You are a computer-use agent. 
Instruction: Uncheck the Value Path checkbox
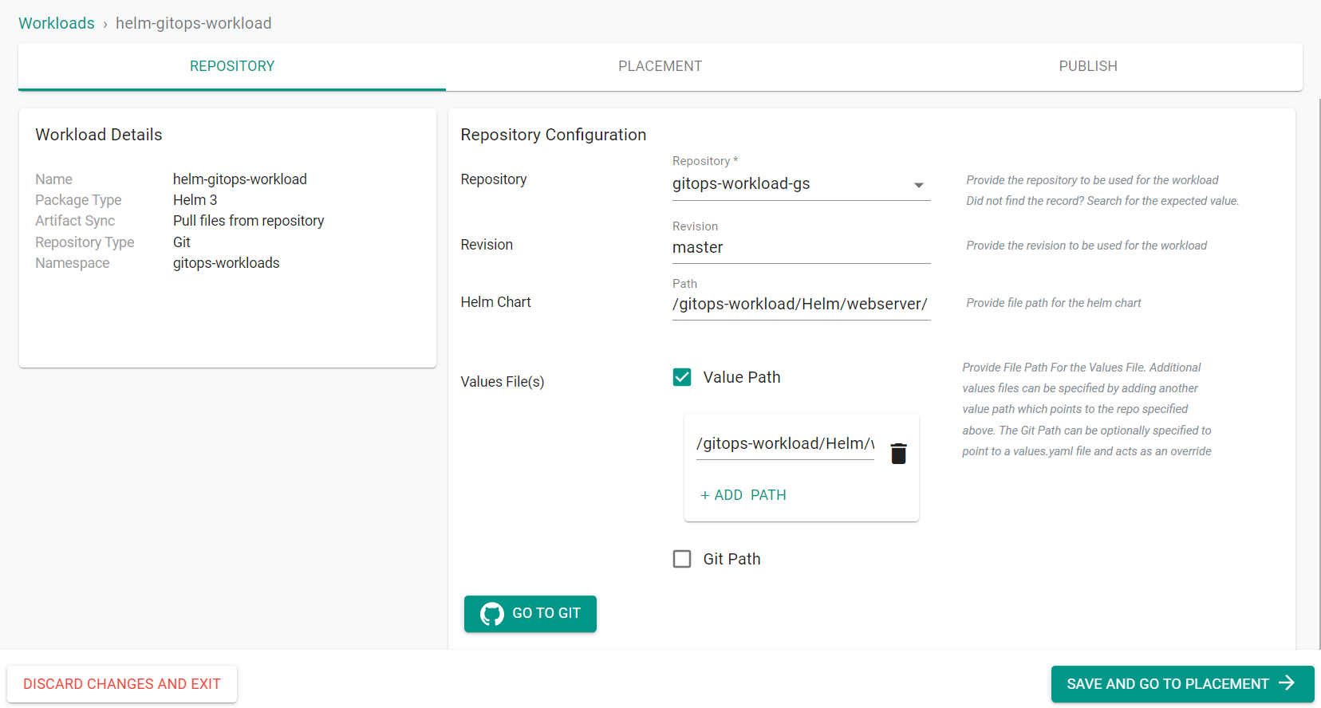click(x=682, y=377)
